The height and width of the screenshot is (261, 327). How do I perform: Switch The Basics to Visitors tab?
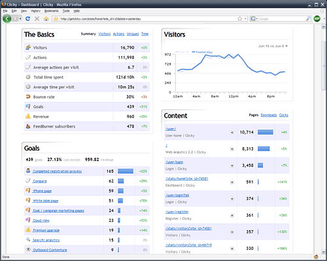pos(105,34)
